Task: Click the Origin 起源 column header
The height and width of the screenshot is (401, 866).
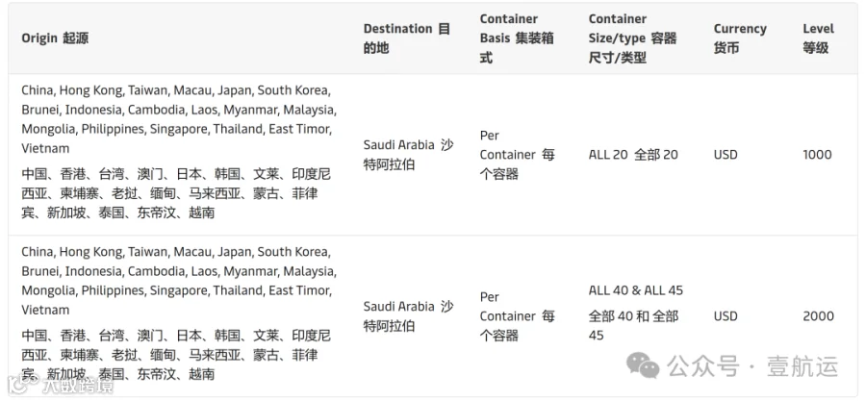Action: click(55, 38)
